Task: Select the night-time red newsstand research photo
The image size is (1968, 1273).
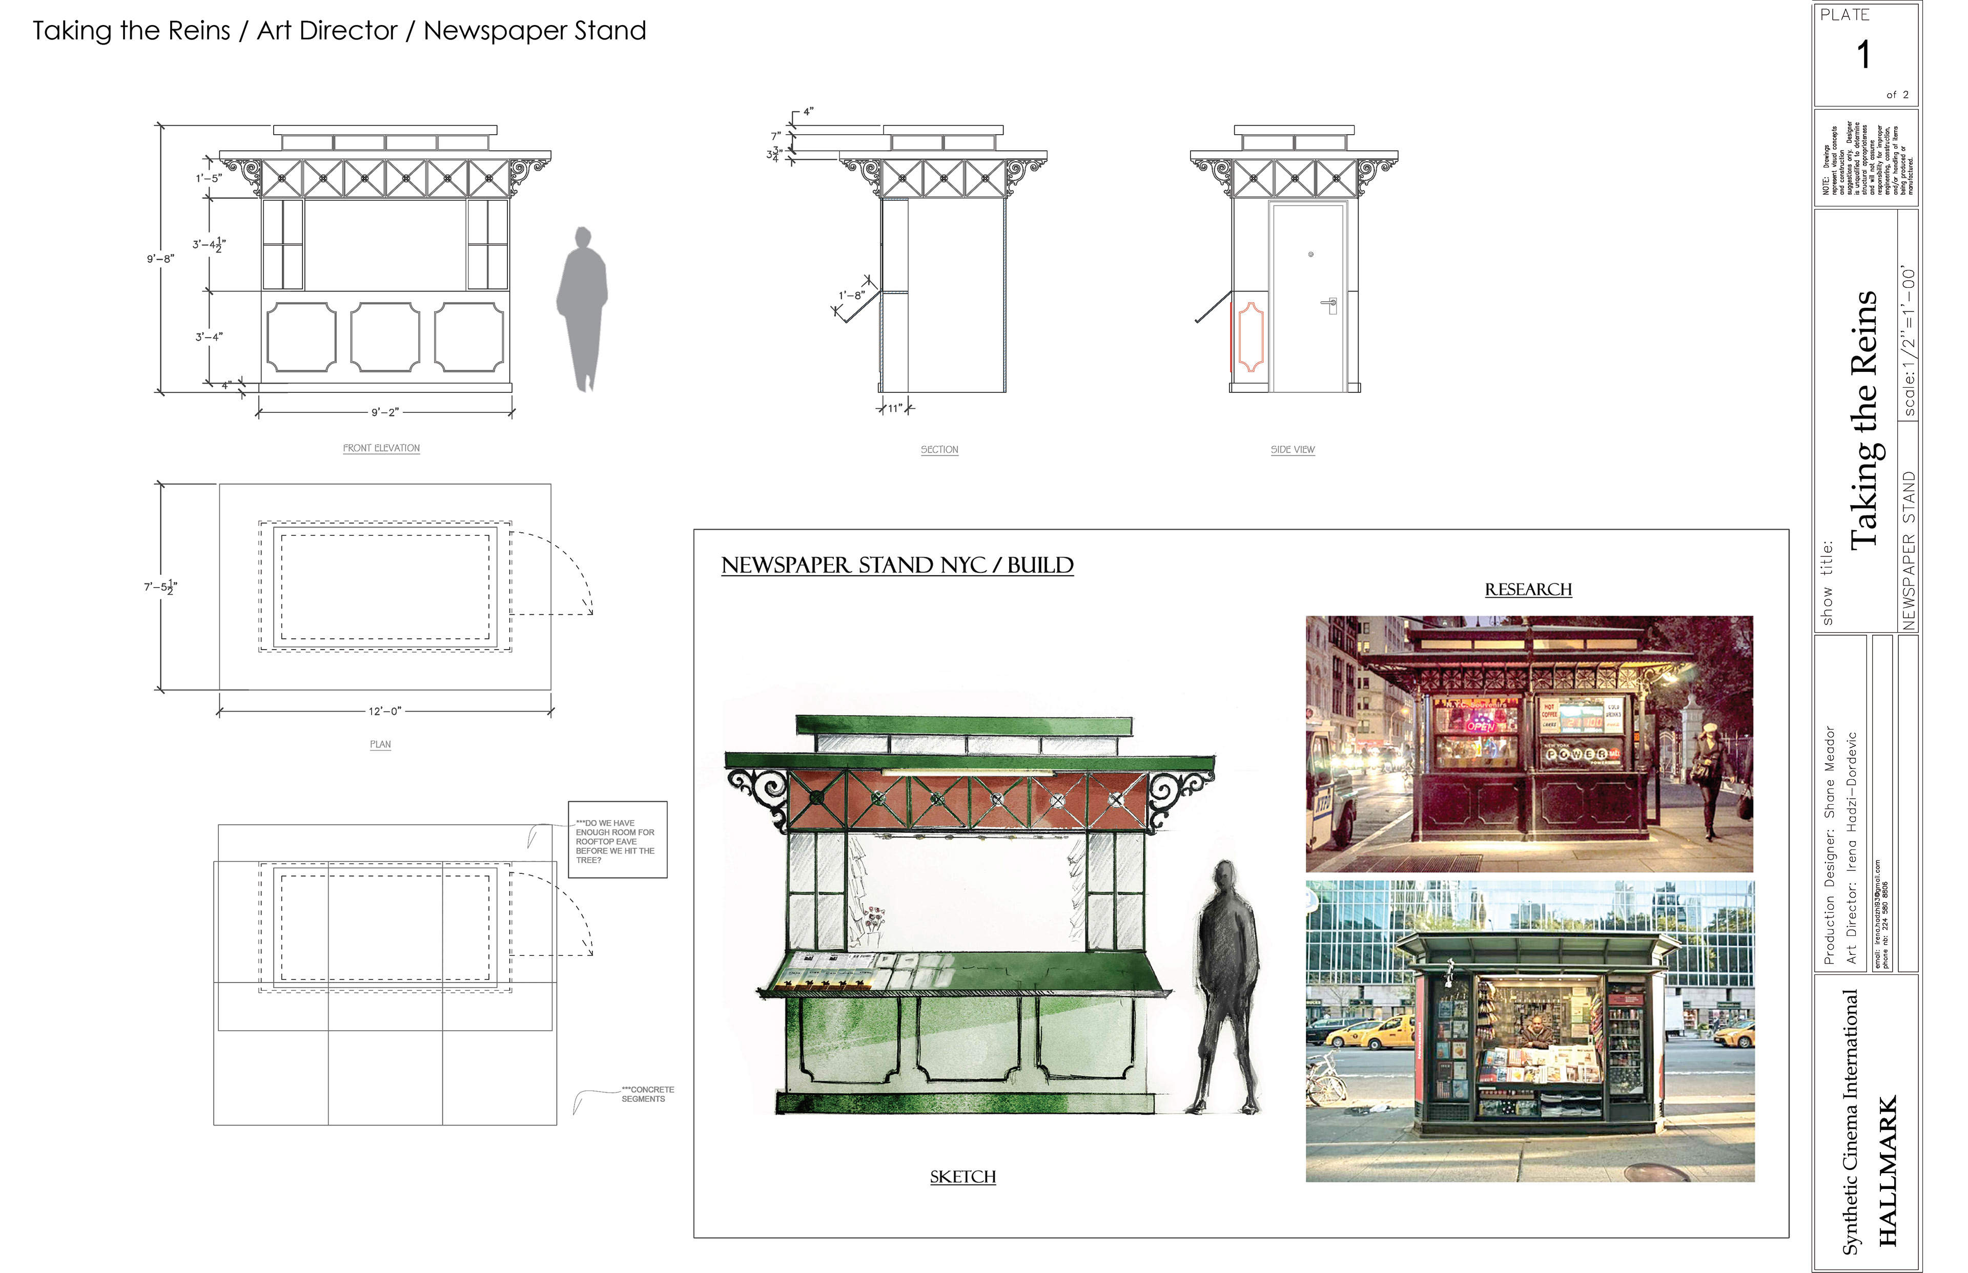Action: point(1529,744)
